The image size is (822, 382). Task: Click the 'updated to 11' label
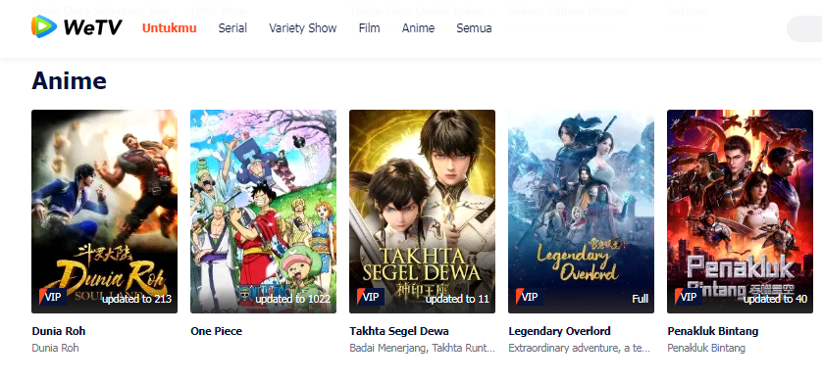[458, 299]
